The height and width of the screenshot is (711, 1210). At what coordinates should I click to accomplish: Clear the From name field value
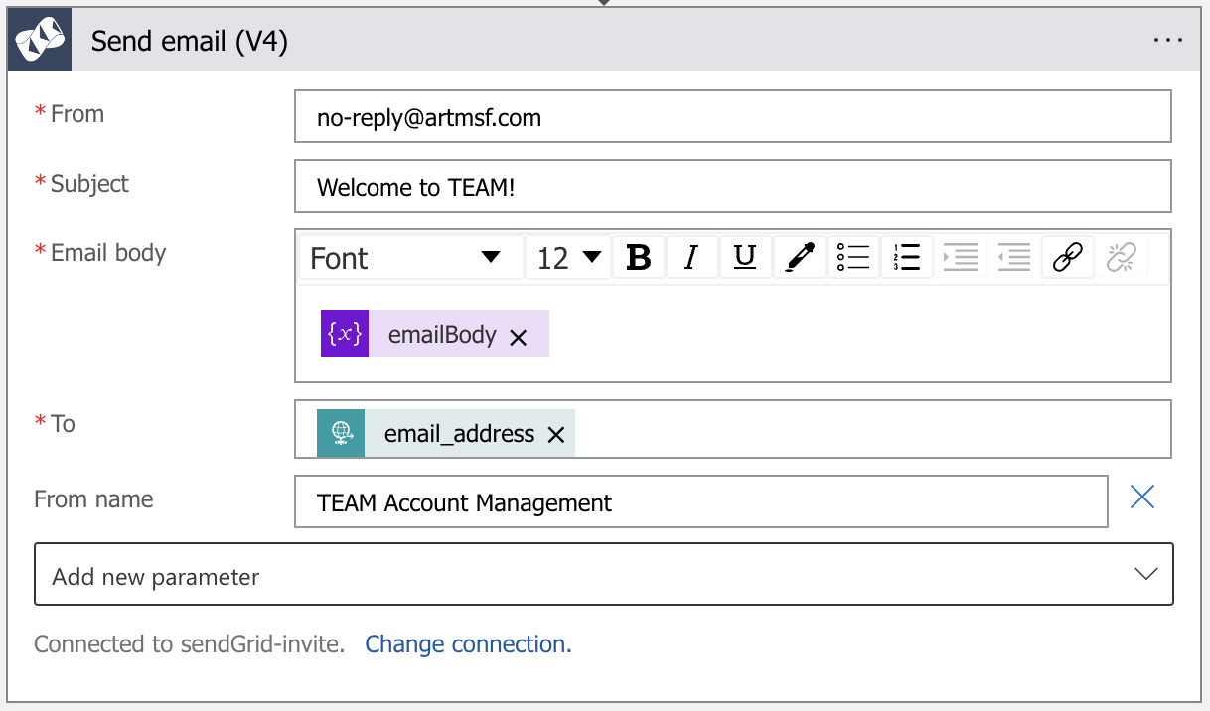point(1142,497)
